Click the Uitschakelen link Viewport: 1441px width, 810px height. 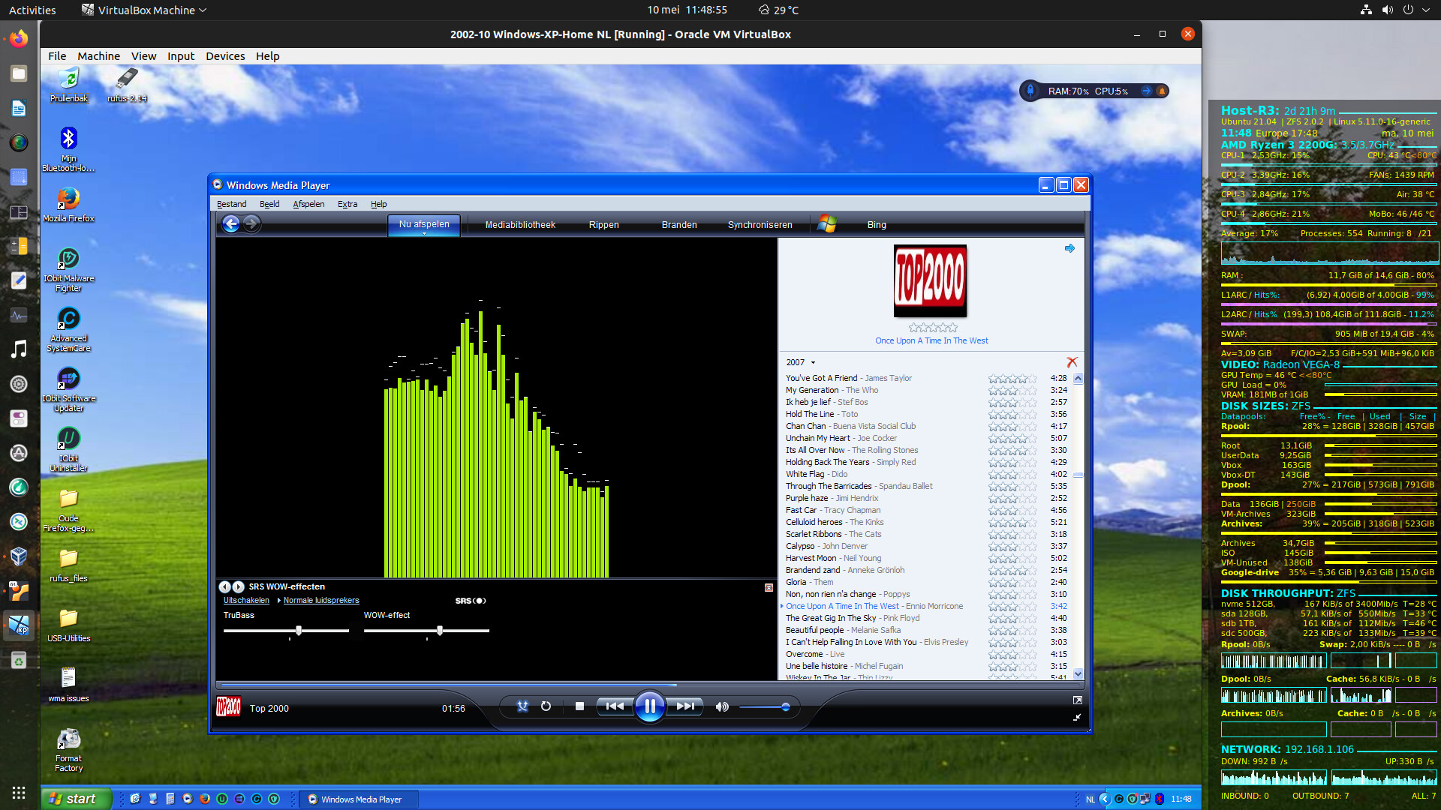tap(246, 601)
